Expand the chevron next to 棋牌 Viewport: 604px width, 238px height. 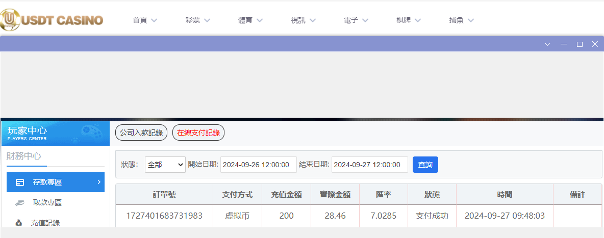[x=418, y=21]
